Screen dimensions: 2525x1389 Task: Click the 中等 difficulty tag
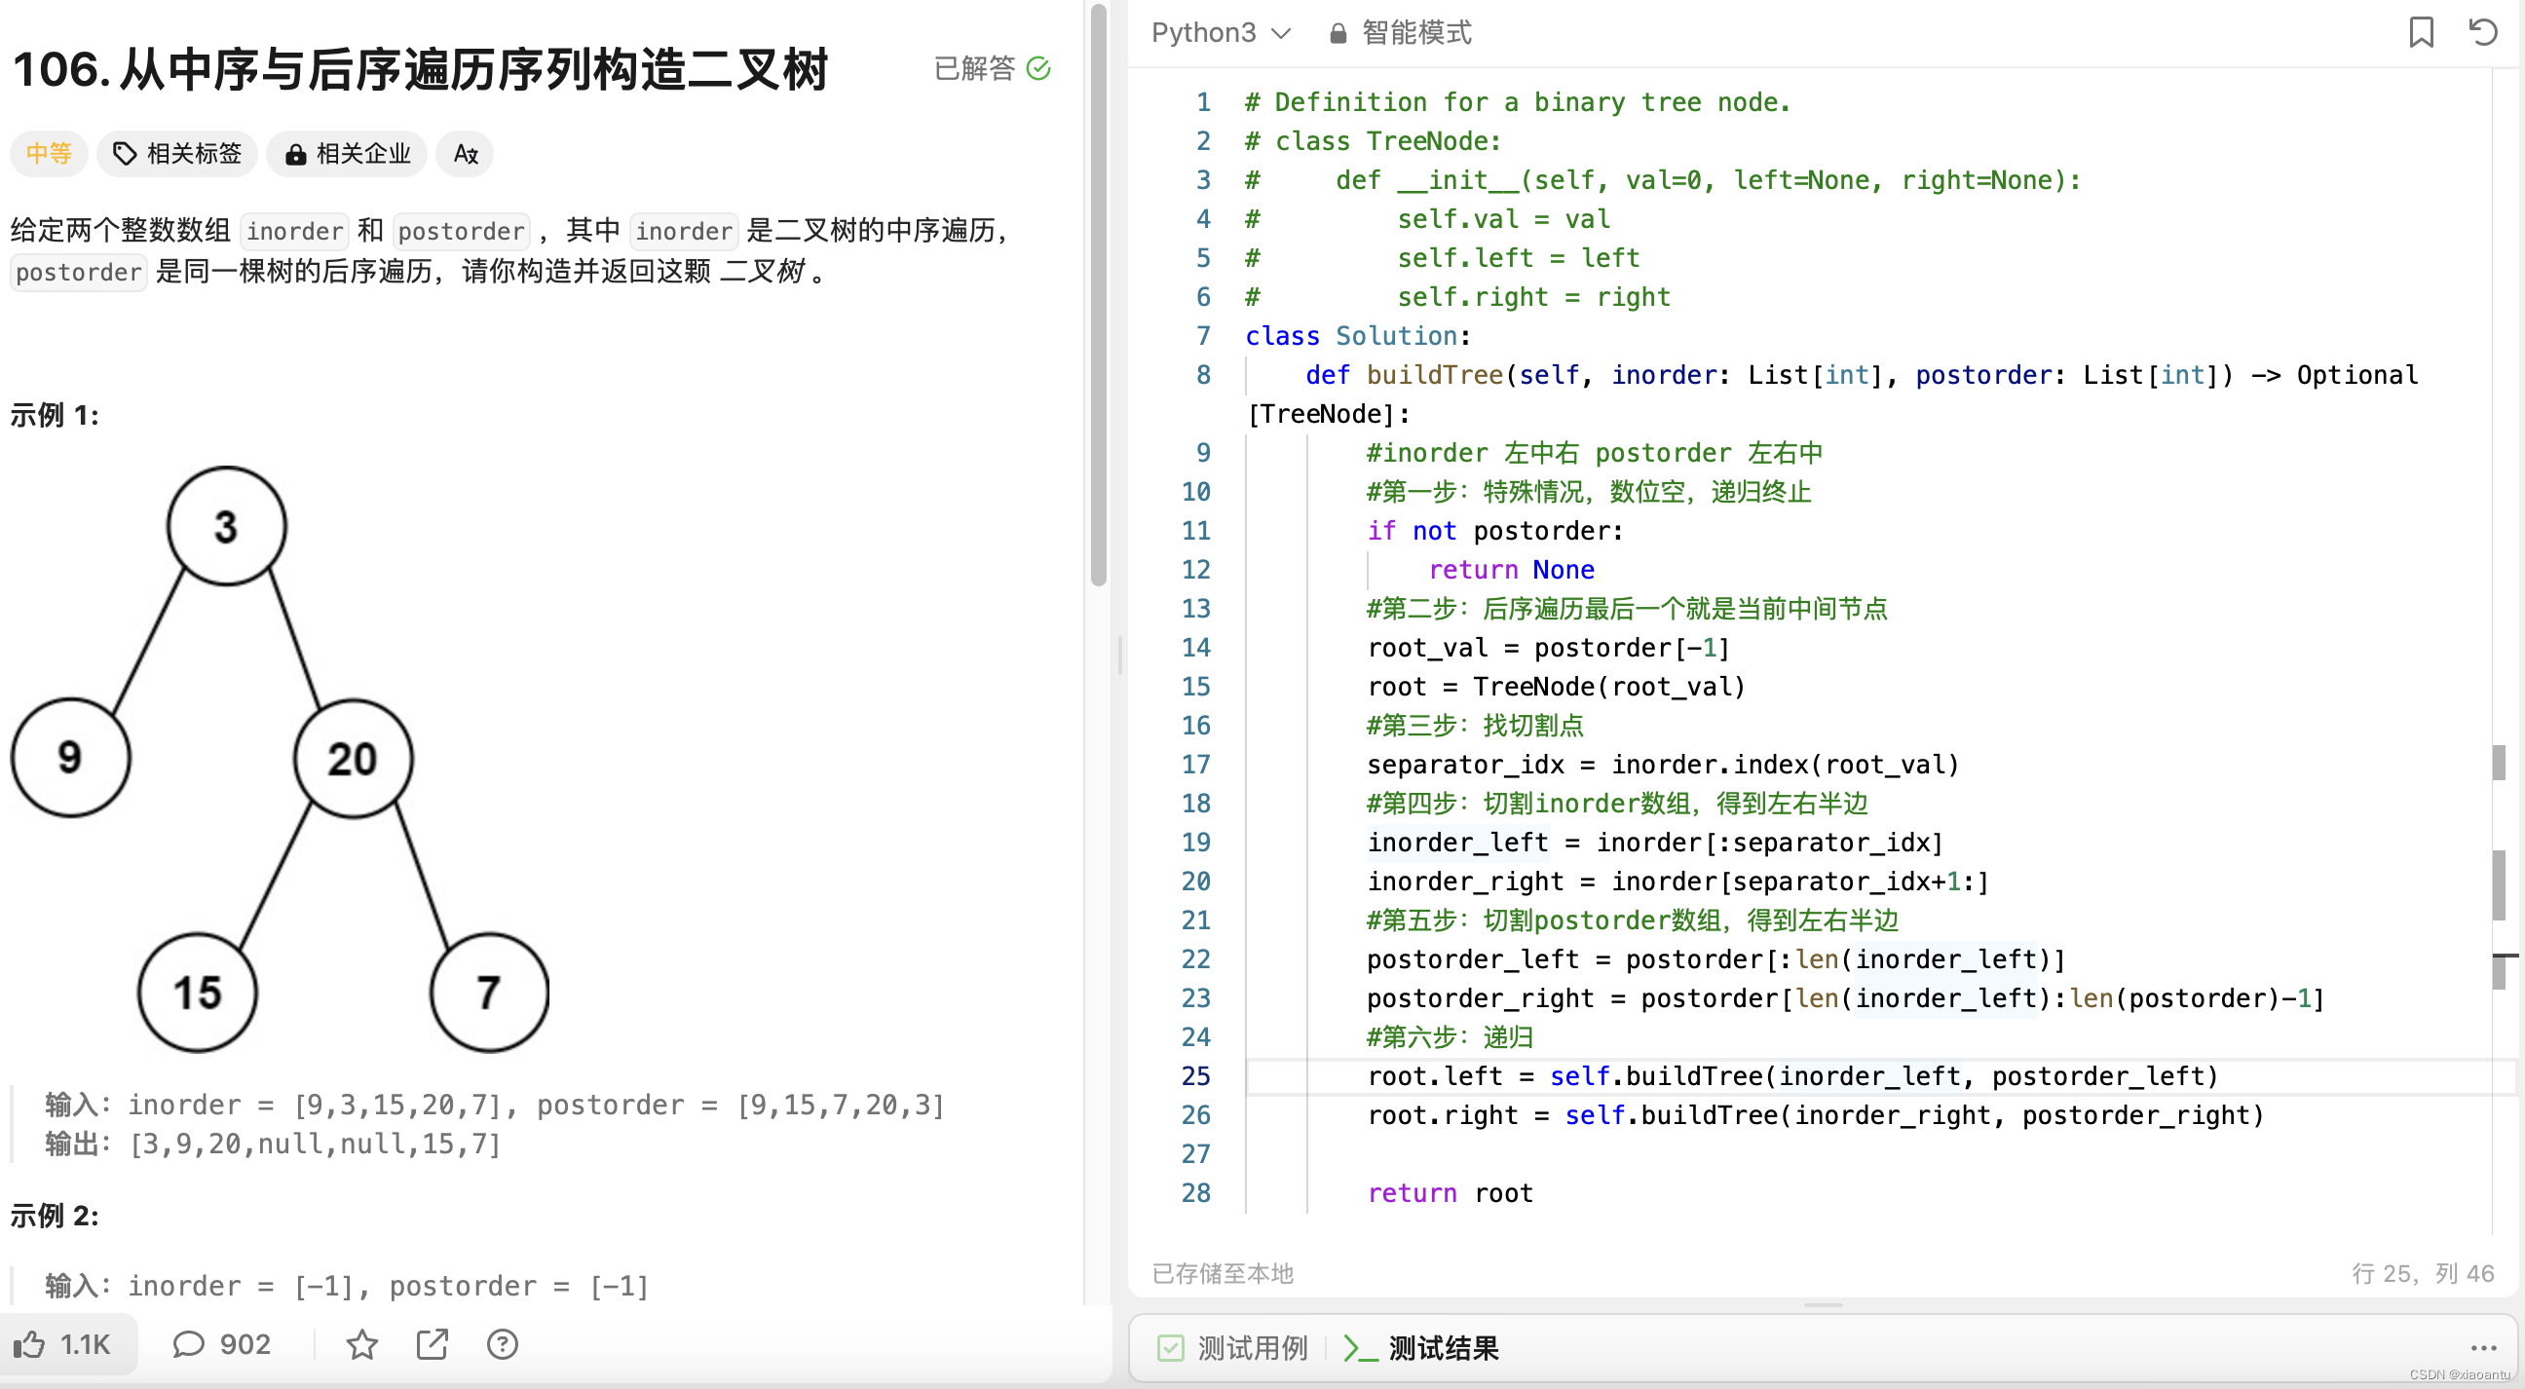49,153
